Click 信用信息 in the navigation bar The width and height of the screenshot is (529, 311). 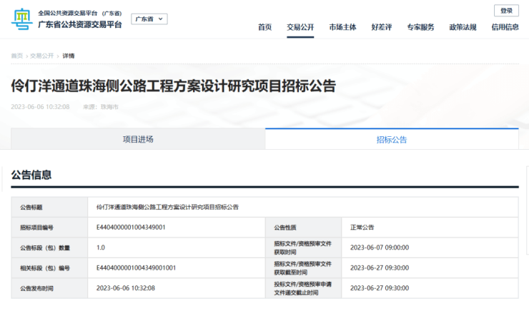coord(505,27)
